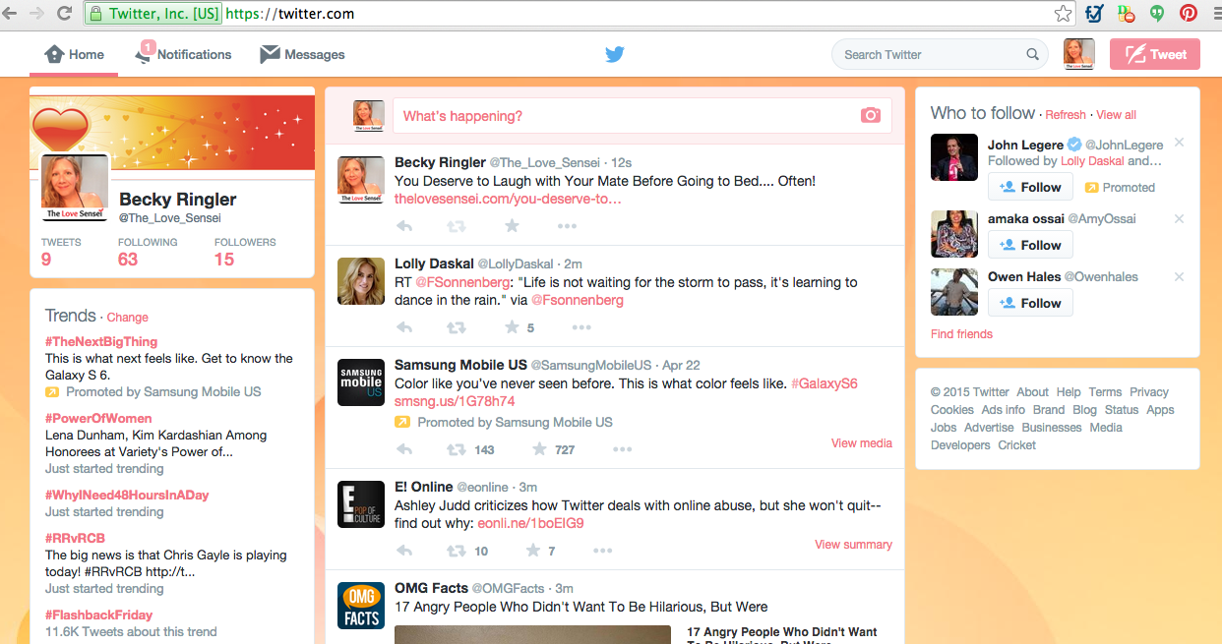The image size is (1222, 644).
Task: Click Find friends link
Action: 961,334
